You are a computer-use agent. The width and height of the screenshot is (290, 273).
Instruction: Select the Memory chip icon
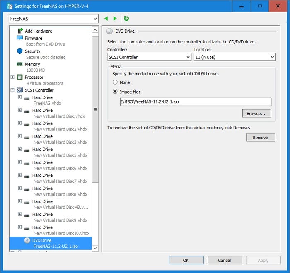tap(19, 64)
